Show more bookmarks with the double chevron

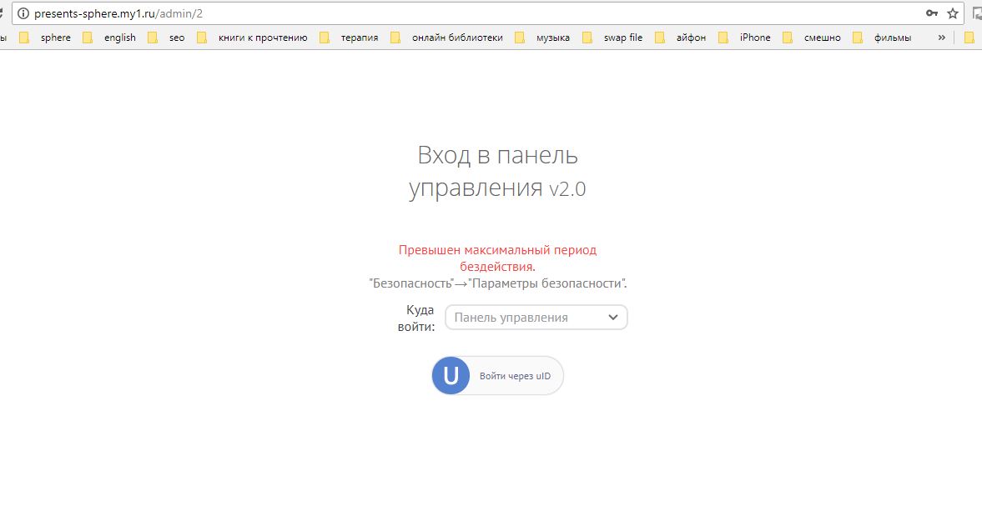941,38
